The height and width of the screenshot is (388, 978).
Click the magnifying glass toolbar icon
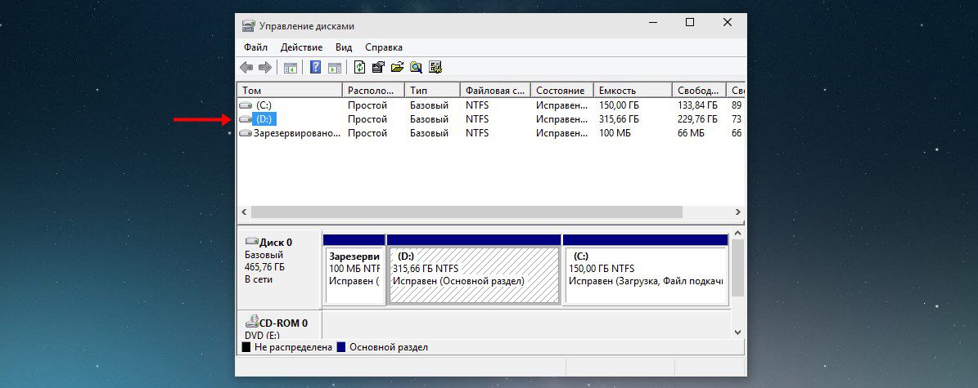[416, 67]
